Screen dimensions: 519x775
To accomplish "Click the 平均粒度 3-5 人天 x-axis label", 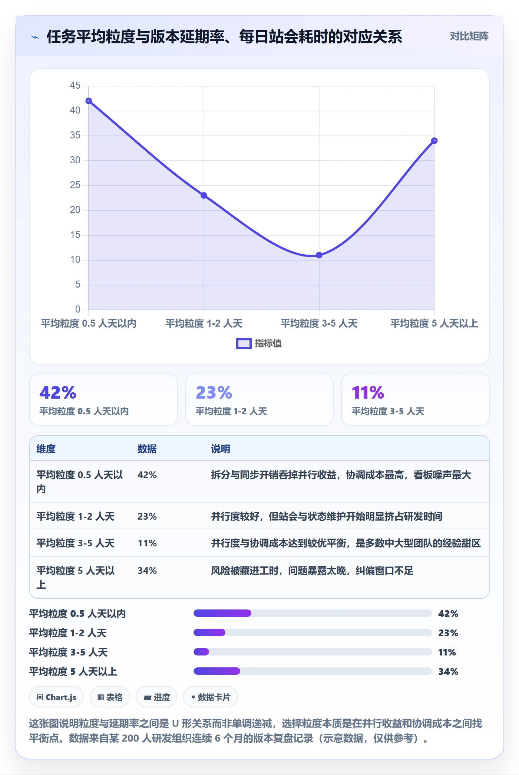I will [319, 323].
